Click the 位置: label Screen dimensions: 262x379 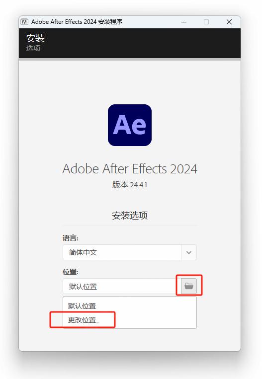click(71, 272)
